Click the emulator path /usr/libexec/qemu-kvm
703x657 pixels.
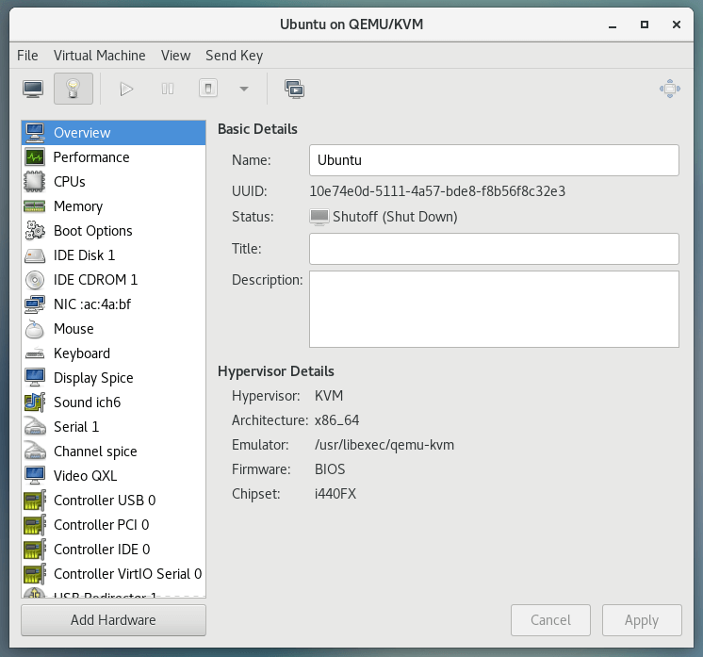(384, 445)
